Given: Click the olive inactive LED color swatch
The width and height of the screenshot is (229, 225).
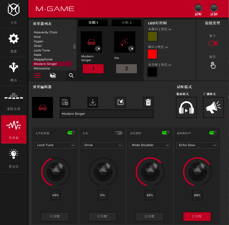Looking at the screenshot, I should (x=152, y=36).
